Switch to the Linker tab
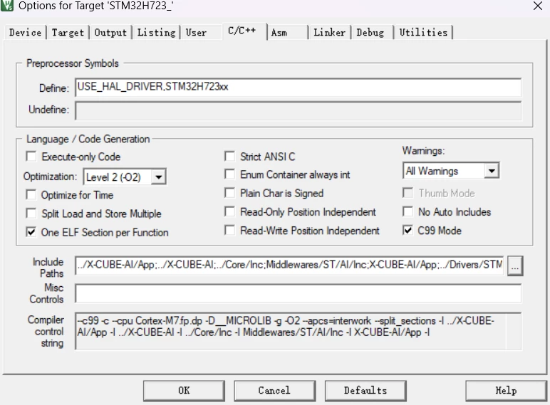 coord(329,33)
